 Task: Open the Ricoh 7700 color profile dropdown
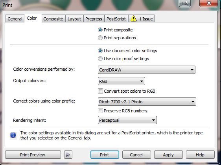[147, 102]
